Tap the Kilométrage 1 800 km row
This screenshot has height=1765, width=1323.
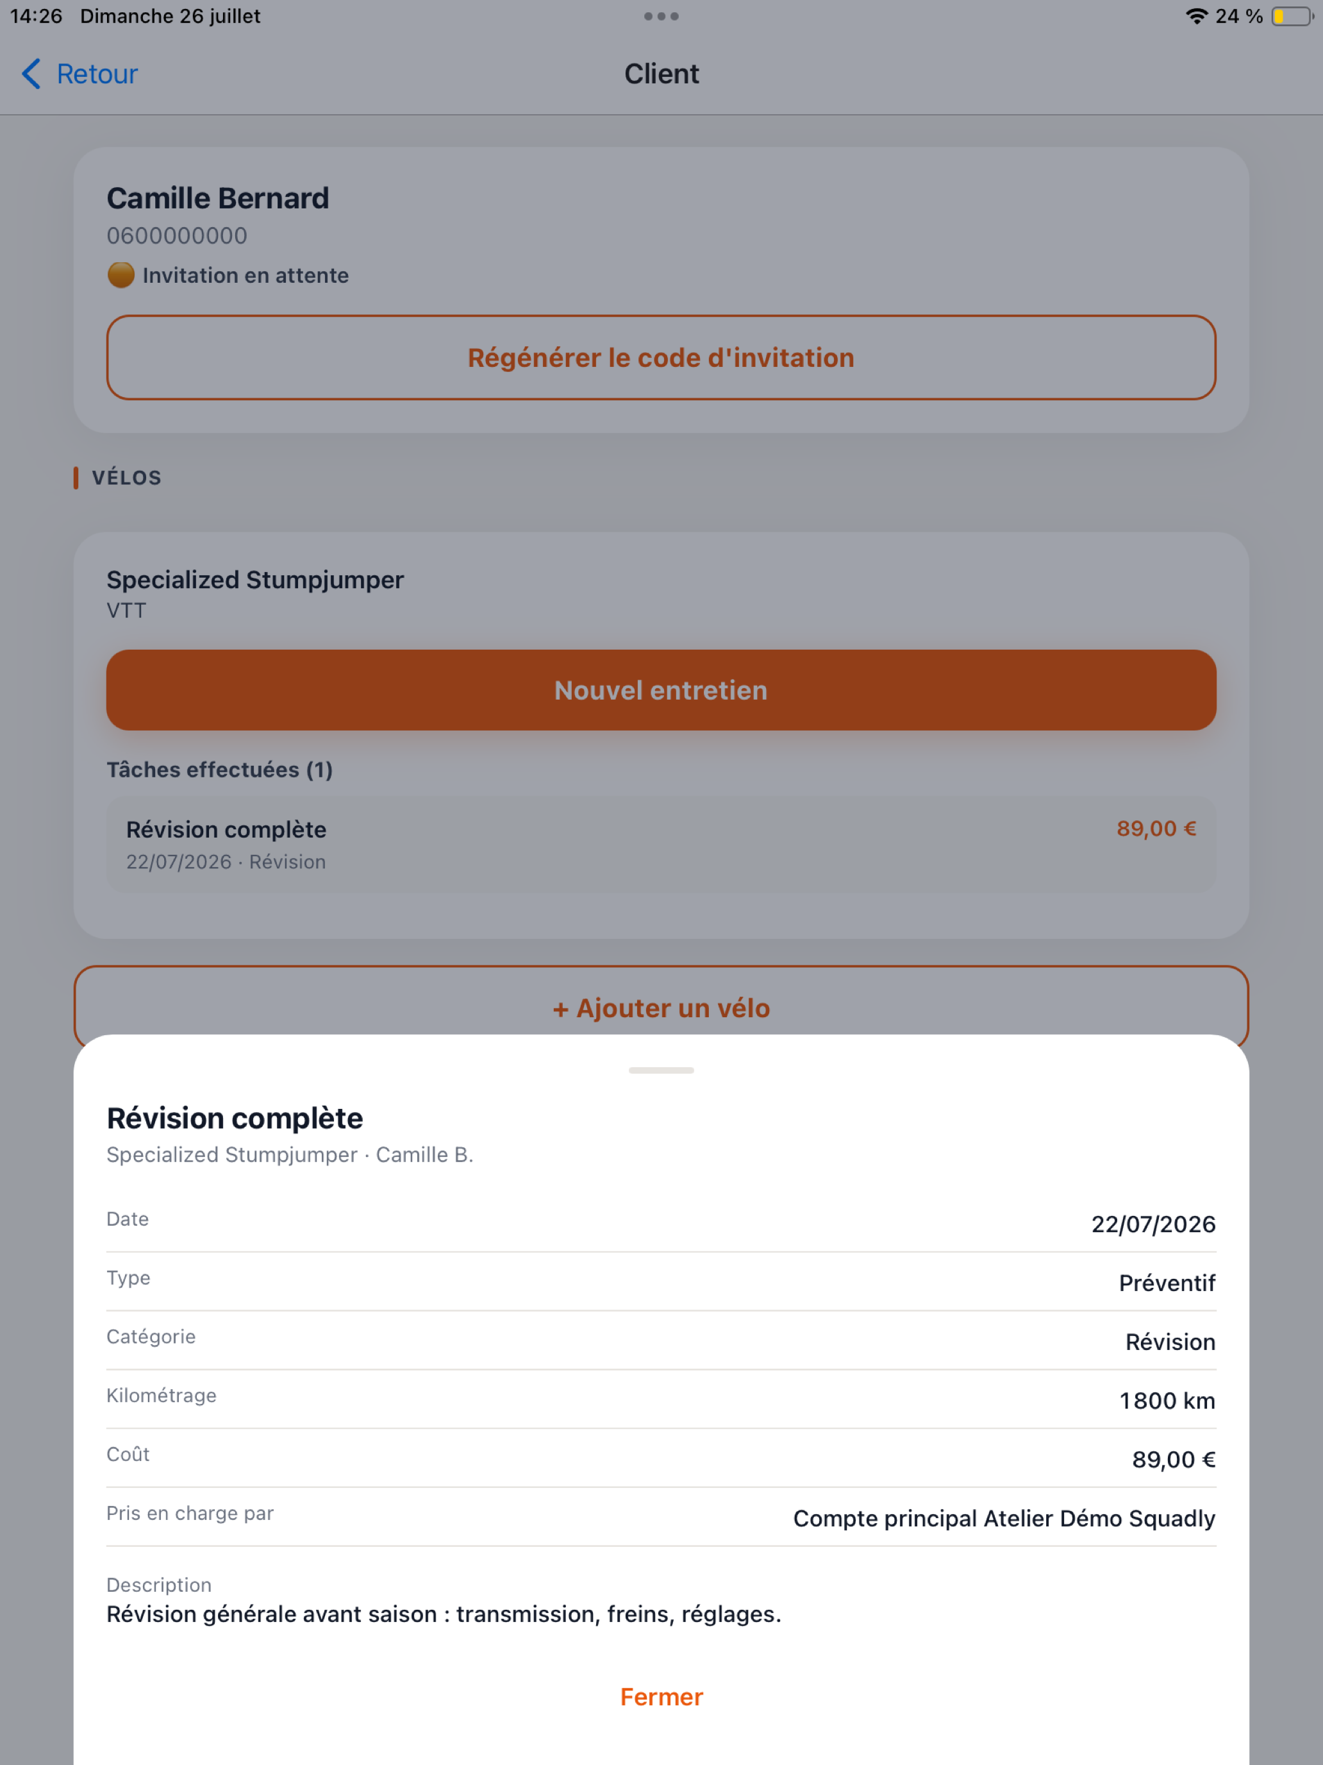661,1399
